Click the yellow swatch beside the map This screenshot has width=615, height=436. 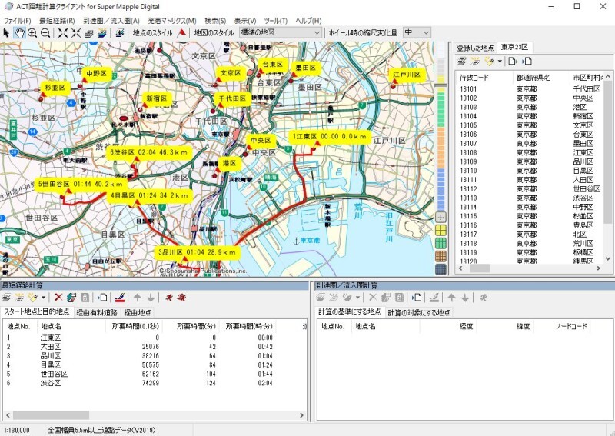[x=441, y=230]
